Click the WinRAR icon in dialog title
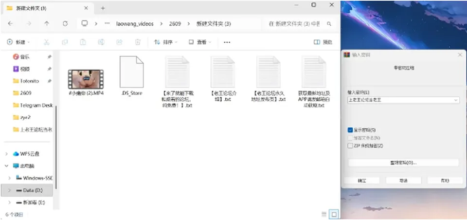 click(347, 55)
